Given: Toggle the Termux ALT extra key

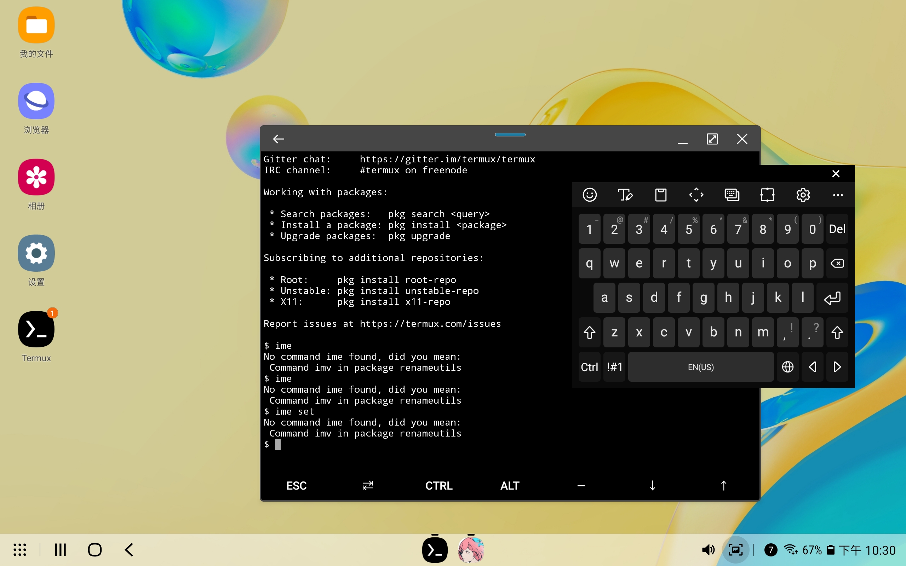Looking at the screenshot, I should click(x=510, y=485).
